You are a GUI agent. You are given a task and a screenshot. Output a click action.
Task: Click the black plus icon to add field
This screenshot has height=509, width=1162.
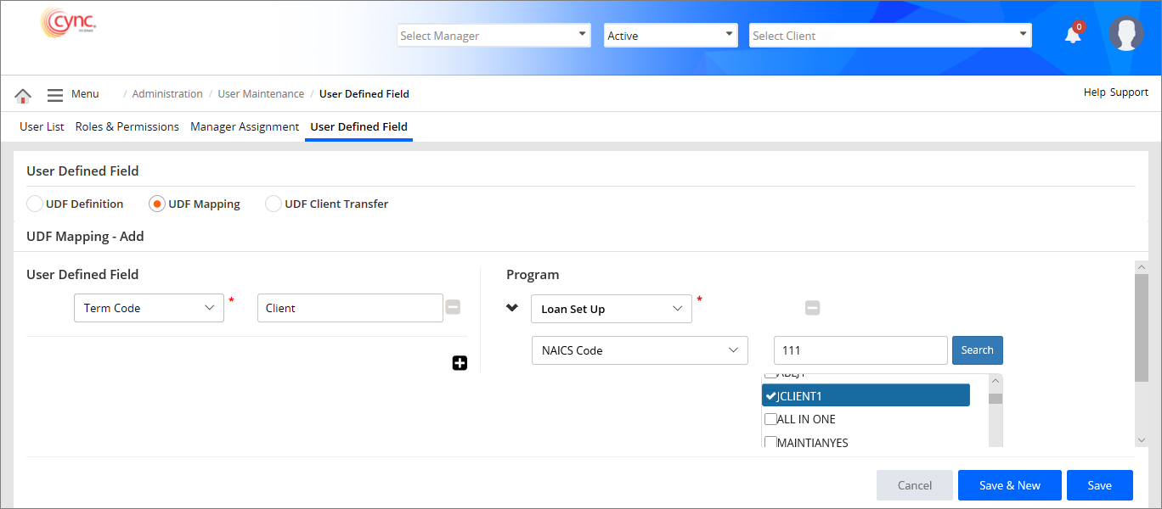[x=460, y=363]
